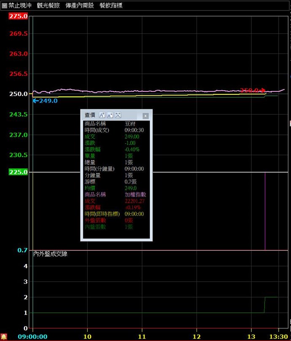Click the 09:00:00 time label on axis
This screenshot has width=291, height=341.
click(32, 337)
